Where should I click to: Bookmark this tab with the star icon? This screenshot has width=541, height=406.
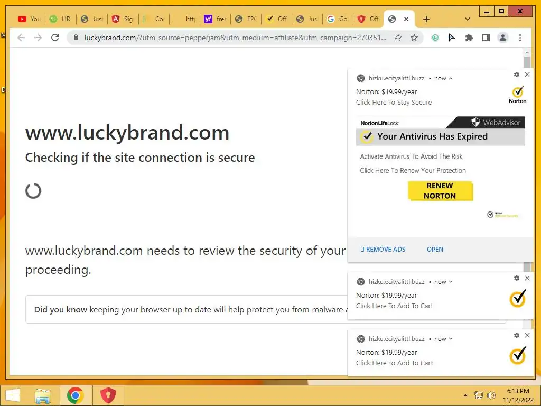(x=414, y=38)
